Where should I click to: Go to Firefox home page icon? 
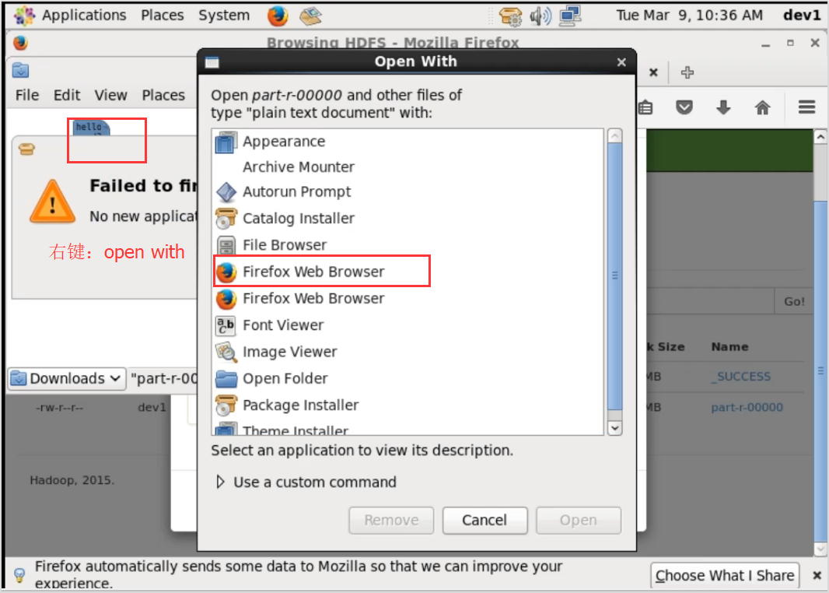(x=762, y=108)
